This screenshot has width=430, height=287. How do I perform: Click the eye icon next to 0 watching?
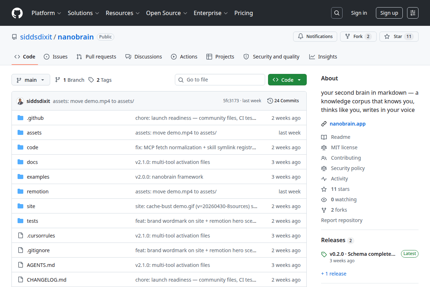324,199
